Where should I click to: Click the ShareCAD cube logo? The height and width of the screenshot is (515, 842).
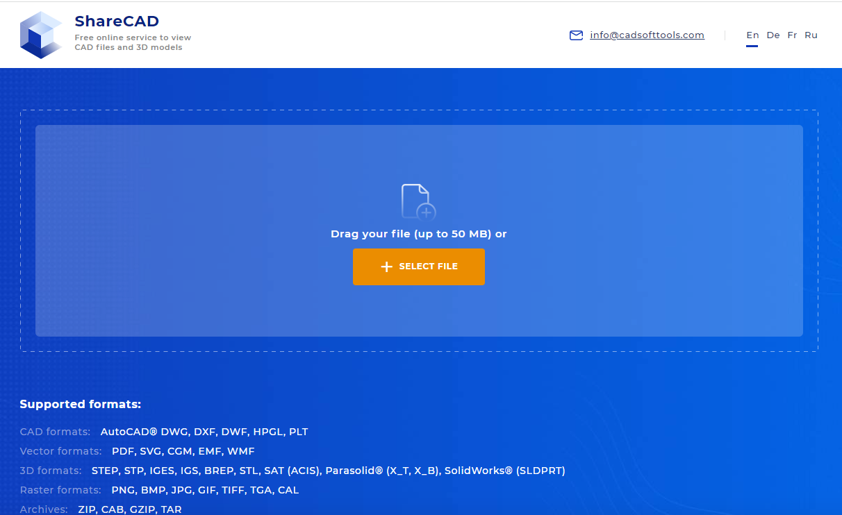click(x=42, y=35)
